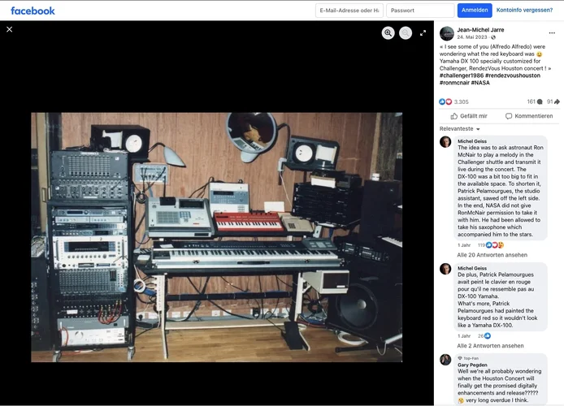Open the three-dot post options menu

tap(552, 32)
